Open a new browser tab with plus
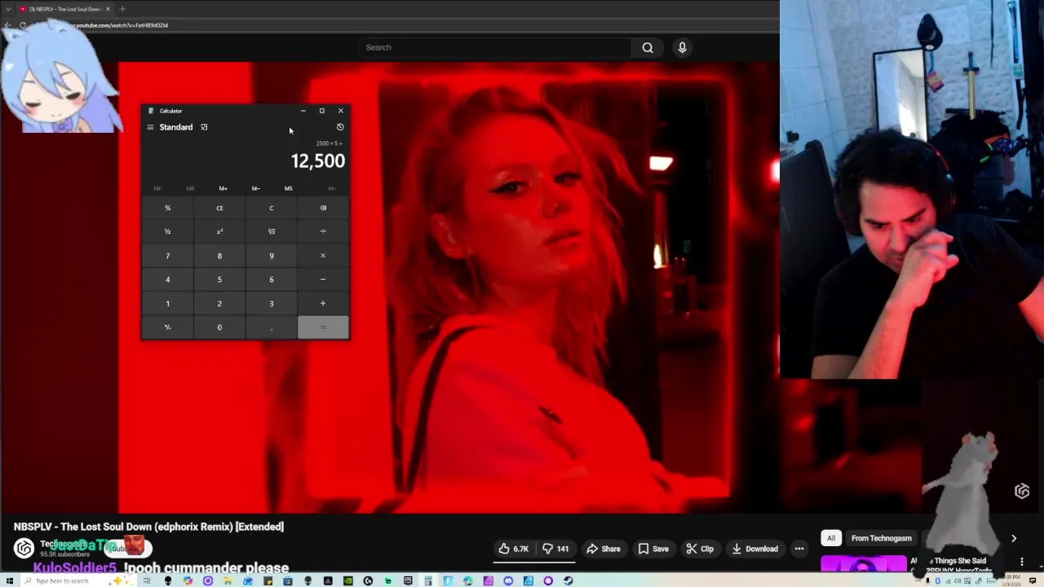1044x587 pixels. tap(122, 9)
